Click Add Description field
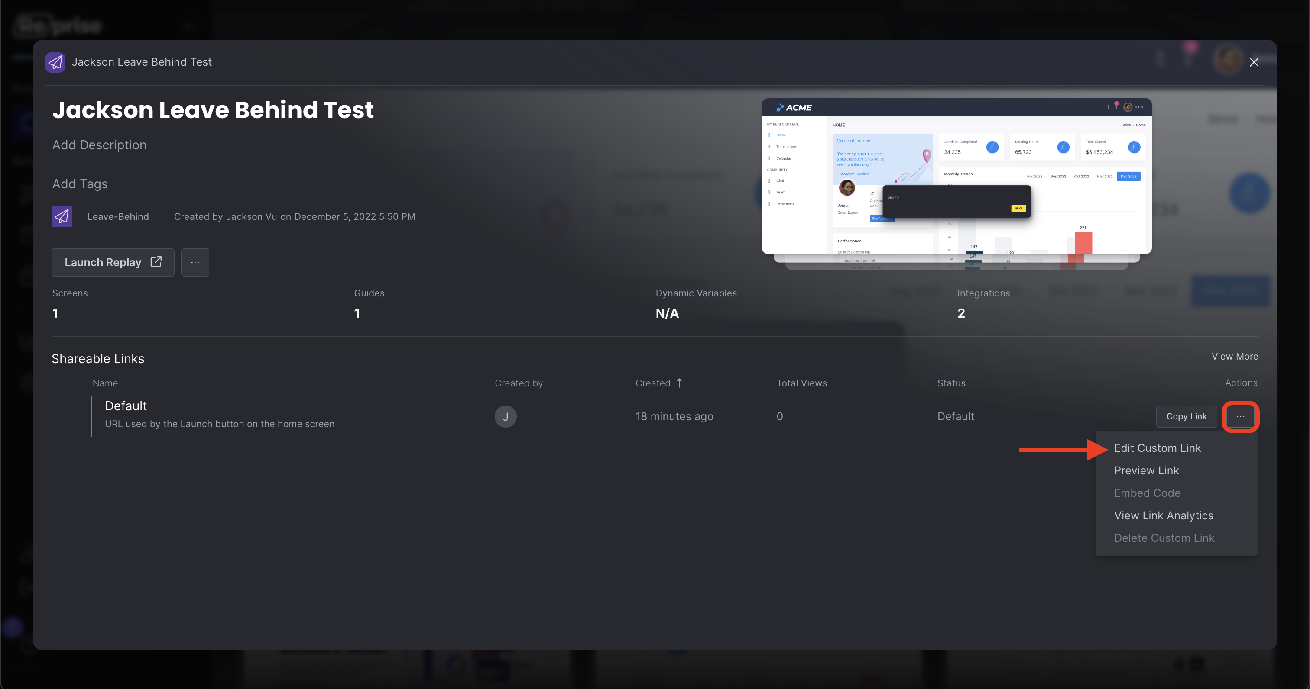 (x=99, y=145)
